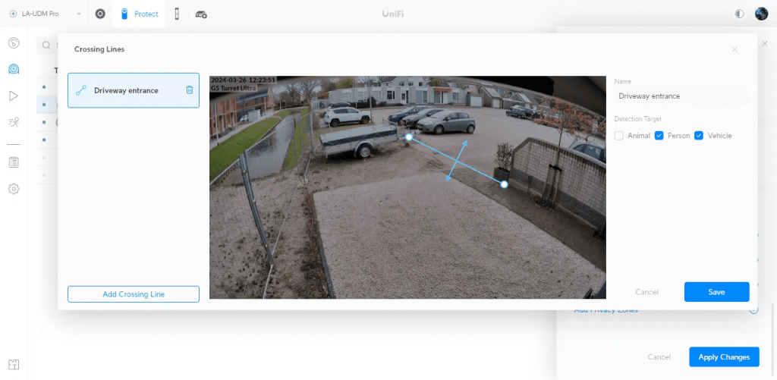
Task: Click the Add Crossing Line button
Action: click(134, 294)
